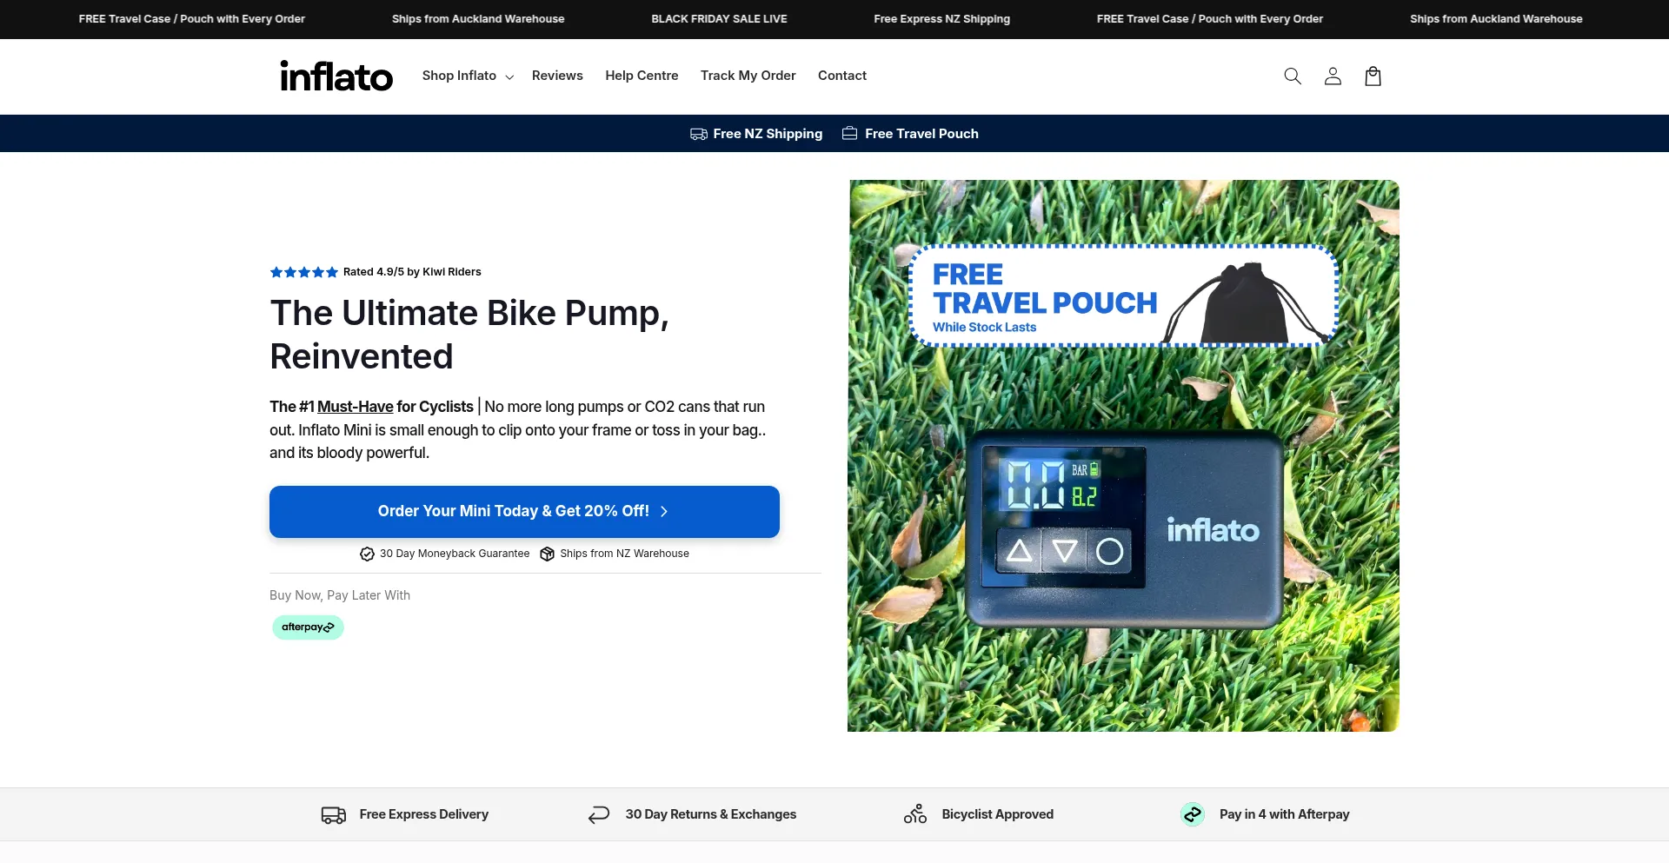Go to Help Centre
1669x863 pixels.
[642, 76]
